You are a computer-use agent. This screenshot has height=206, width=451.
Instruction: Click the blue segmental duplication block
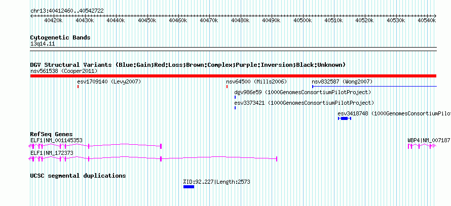189,187
